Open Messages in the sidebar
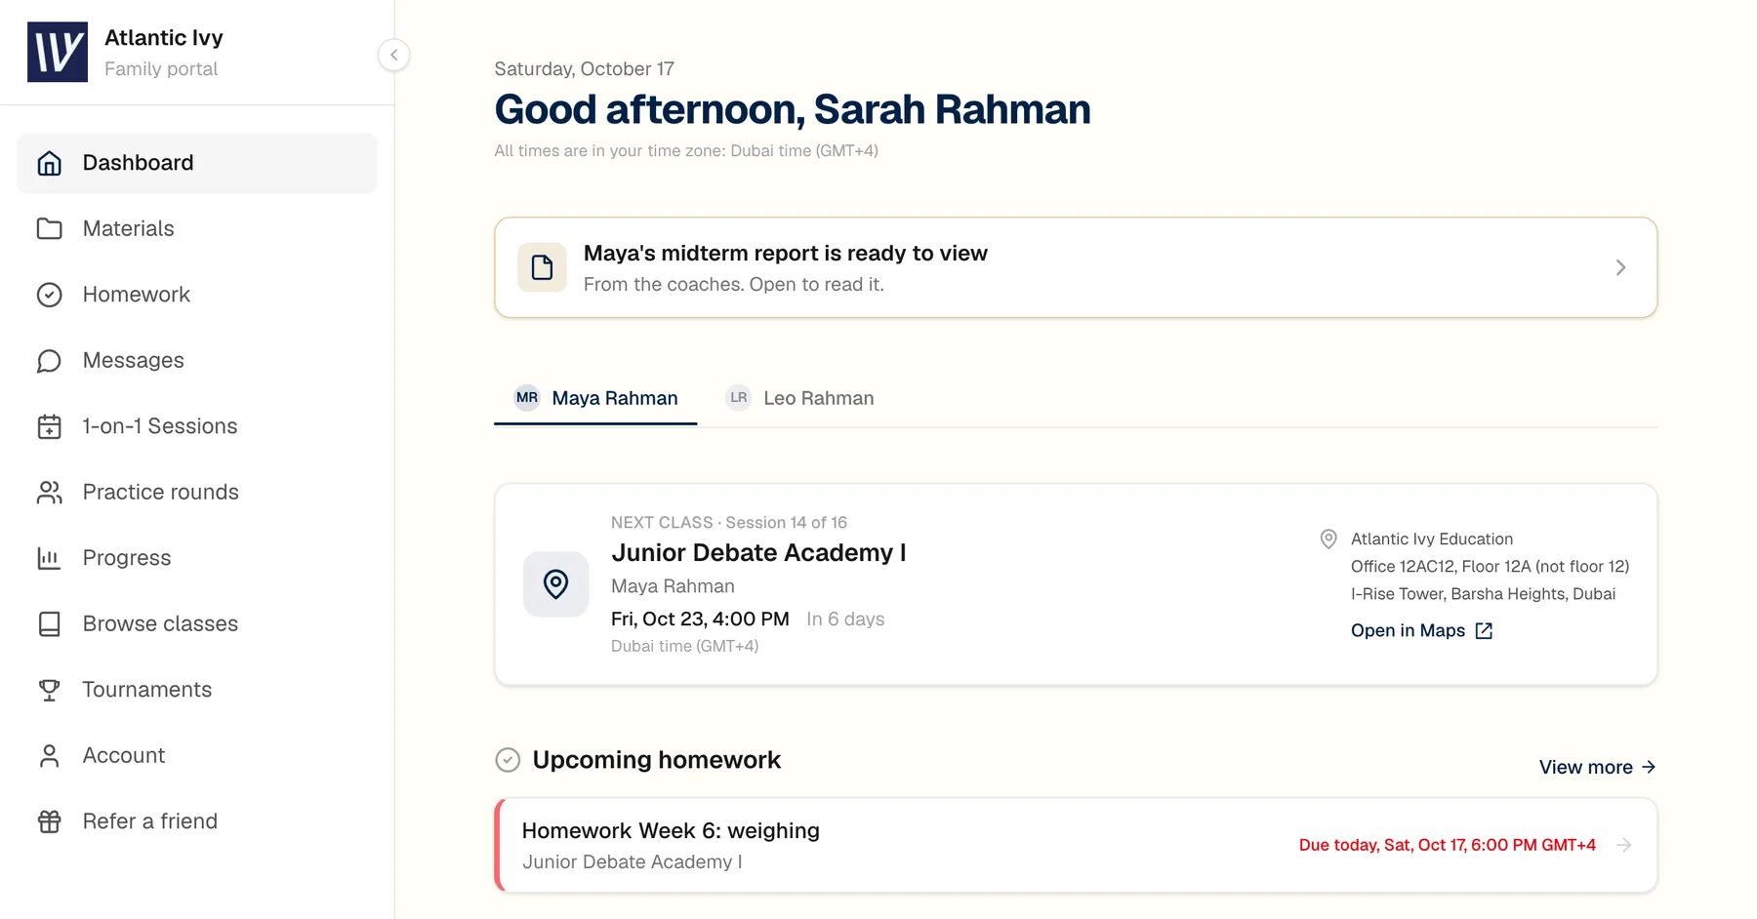 (x=133, y=360)
